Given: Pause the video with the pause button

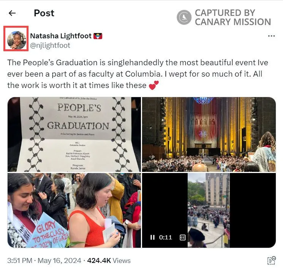Looking at the screenshot, I should [152, 237].
